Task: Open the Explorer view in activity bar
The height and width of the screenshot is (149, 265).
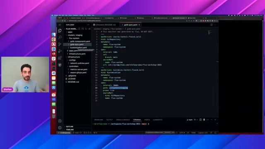Action: [60, 31]
